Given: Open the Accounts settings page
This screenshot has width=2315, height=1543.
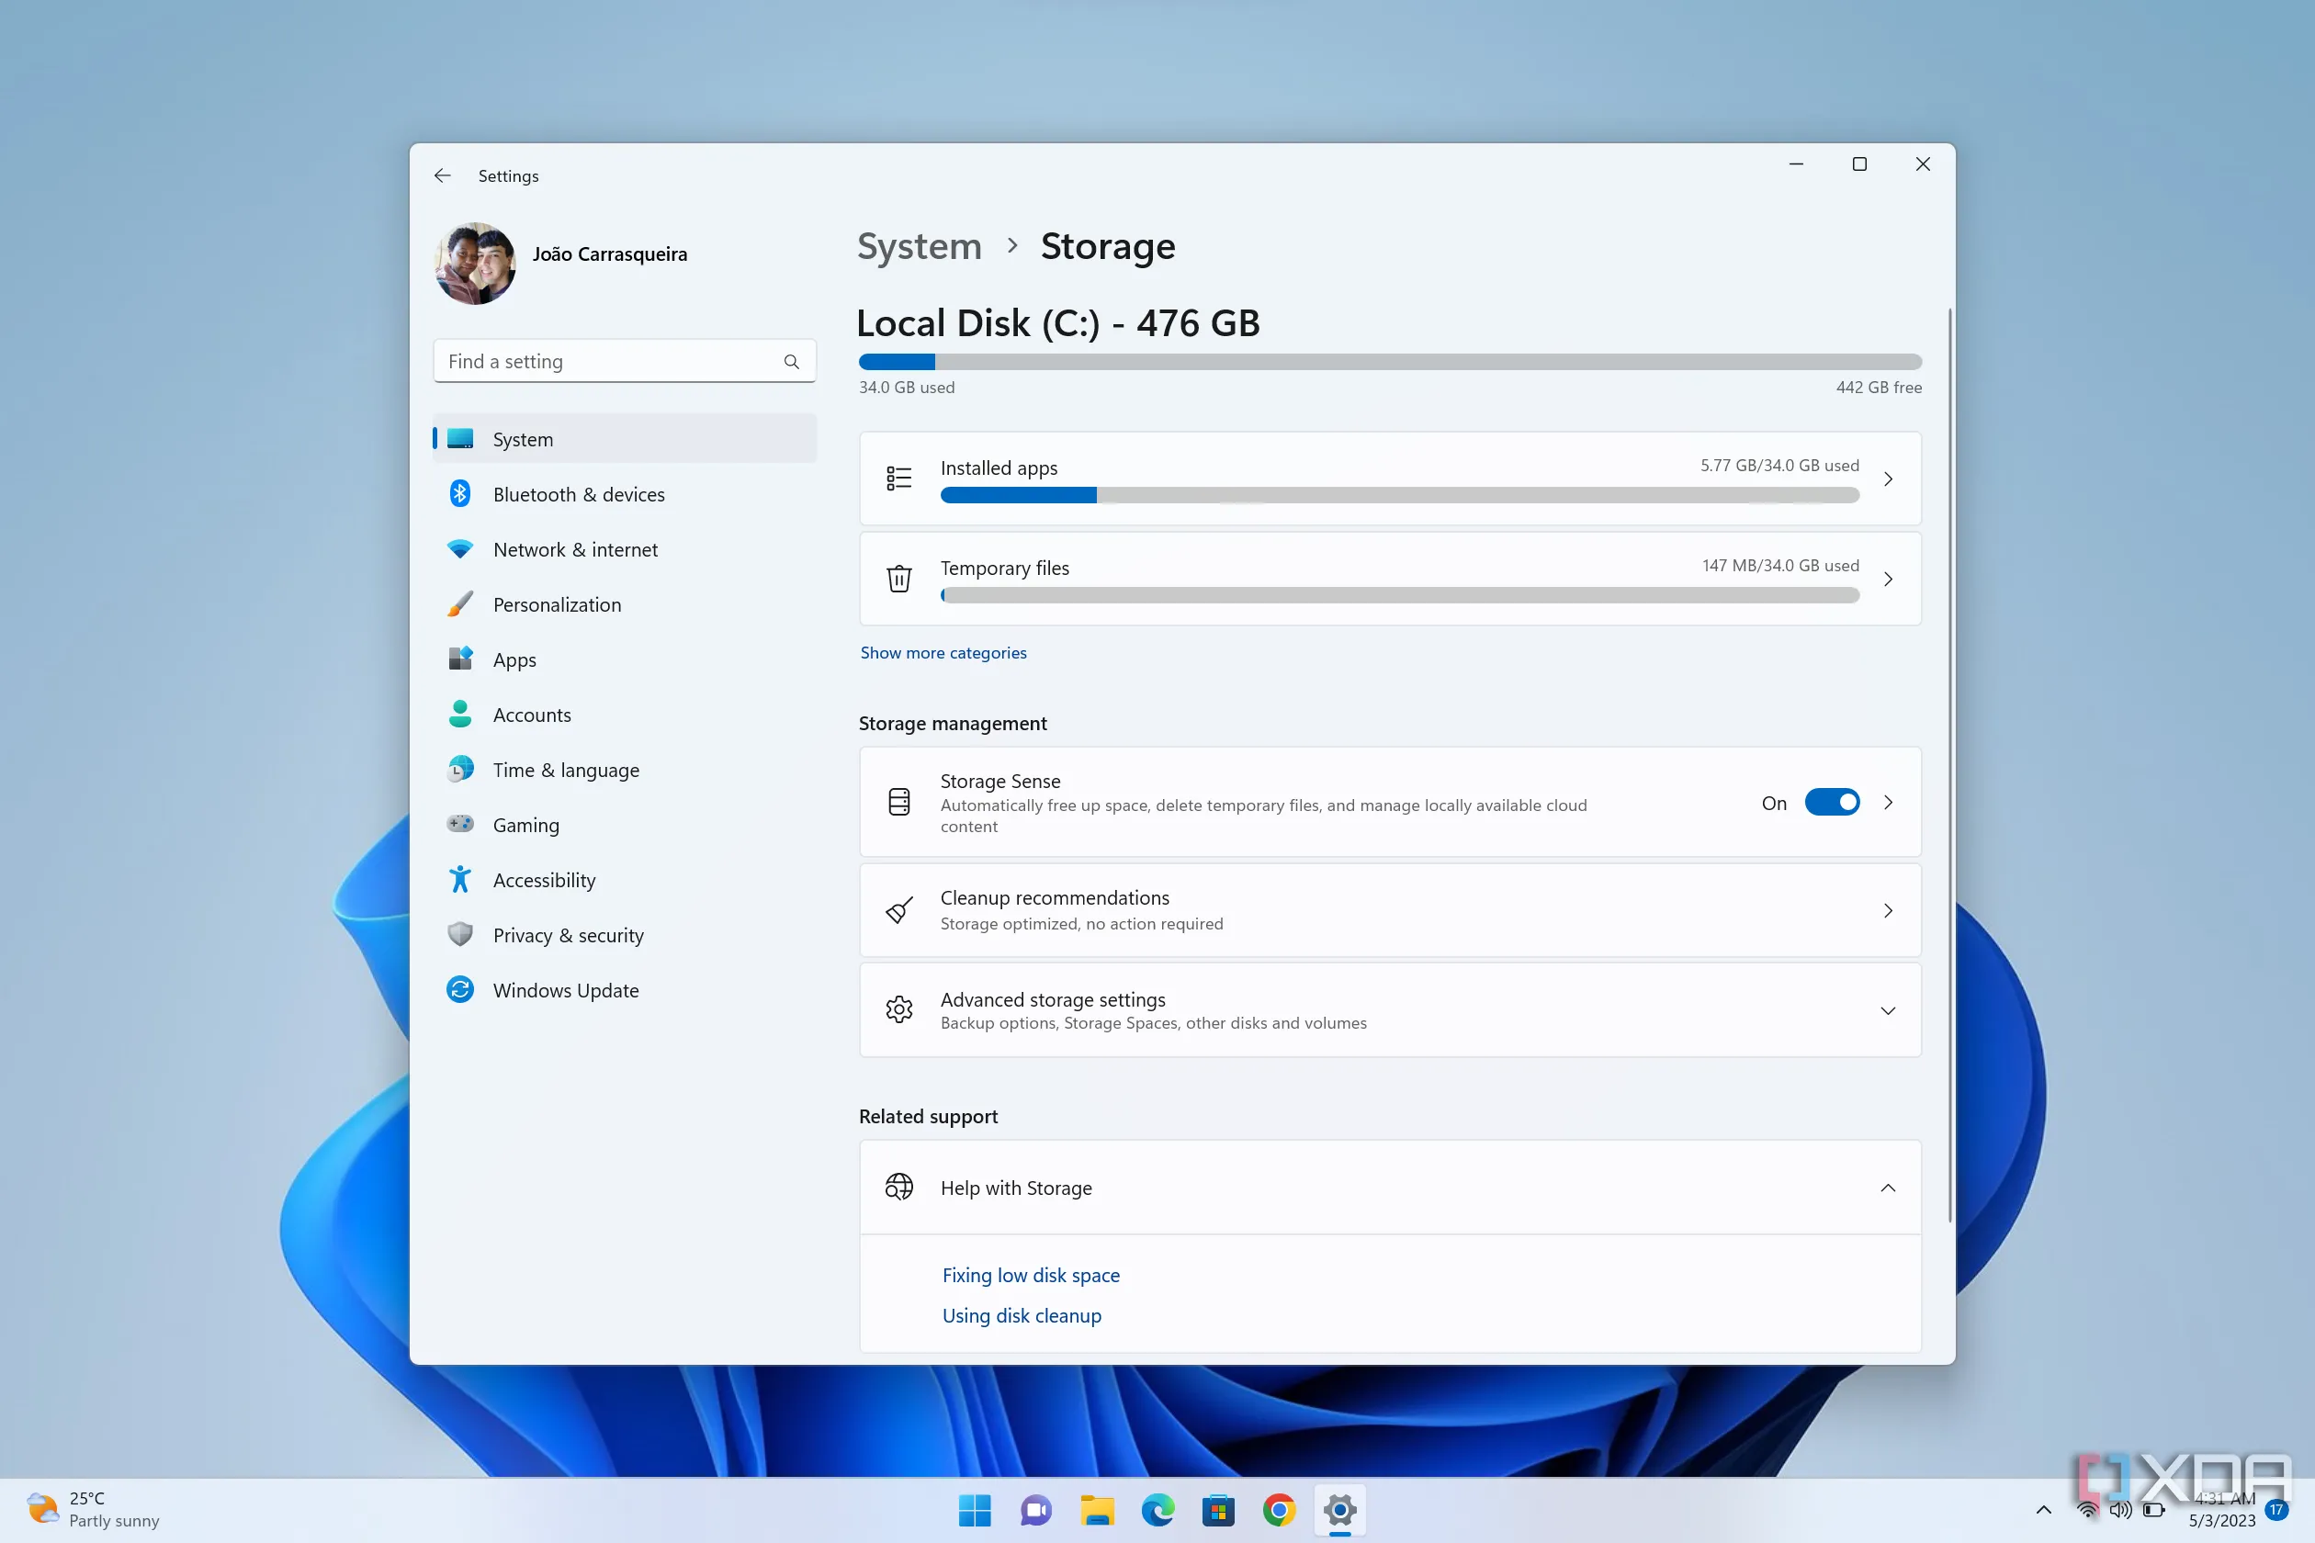Looking at the screenshot, I should [x=532, y=715].
